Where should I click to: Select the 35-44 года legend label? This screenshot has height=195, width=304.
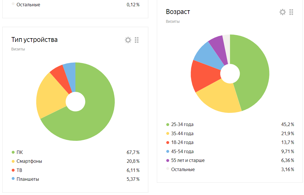click(x=182, y=133)
